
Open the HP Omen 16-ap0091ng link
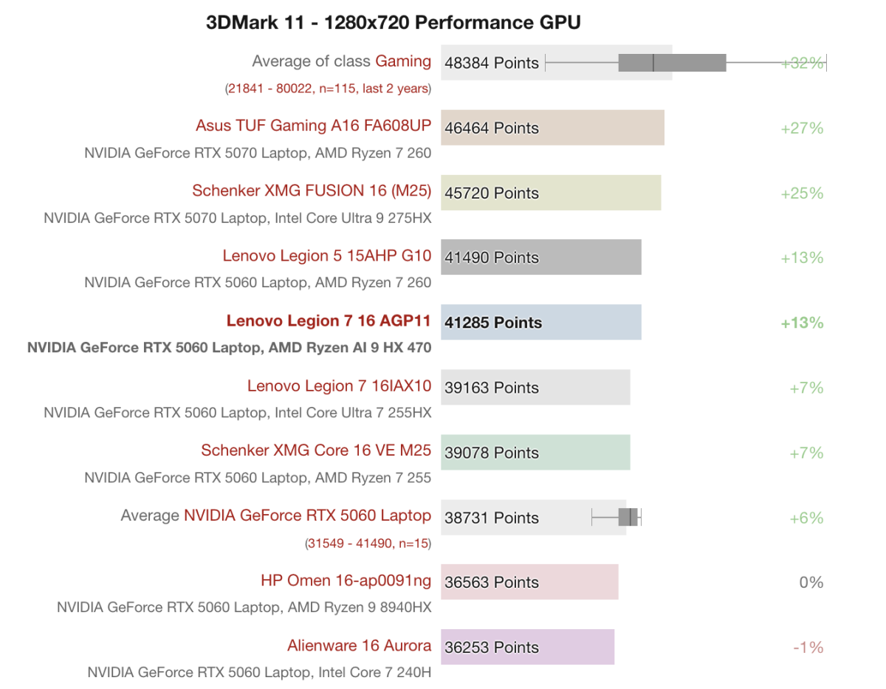point(346,580)
